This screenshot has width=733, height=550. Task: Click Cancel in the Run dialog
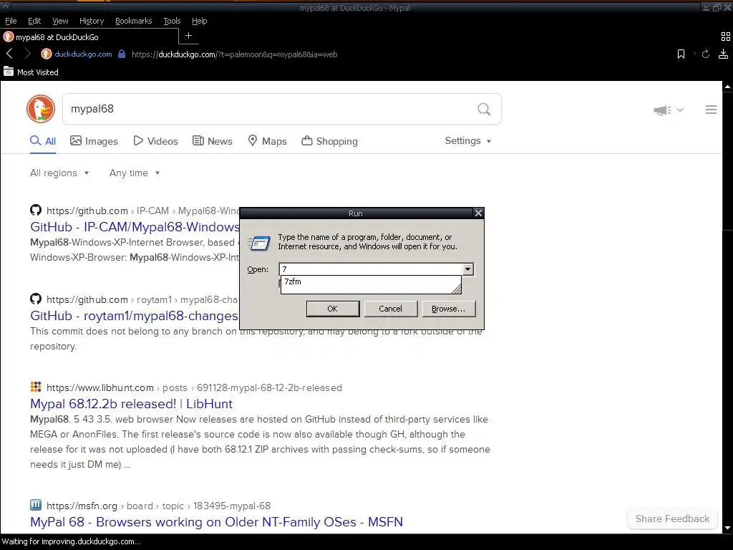390,309
